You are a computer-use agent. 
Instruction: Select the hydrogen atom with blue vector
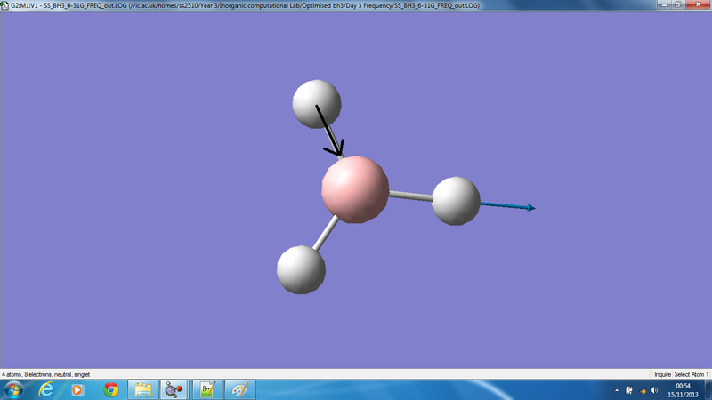456,201
